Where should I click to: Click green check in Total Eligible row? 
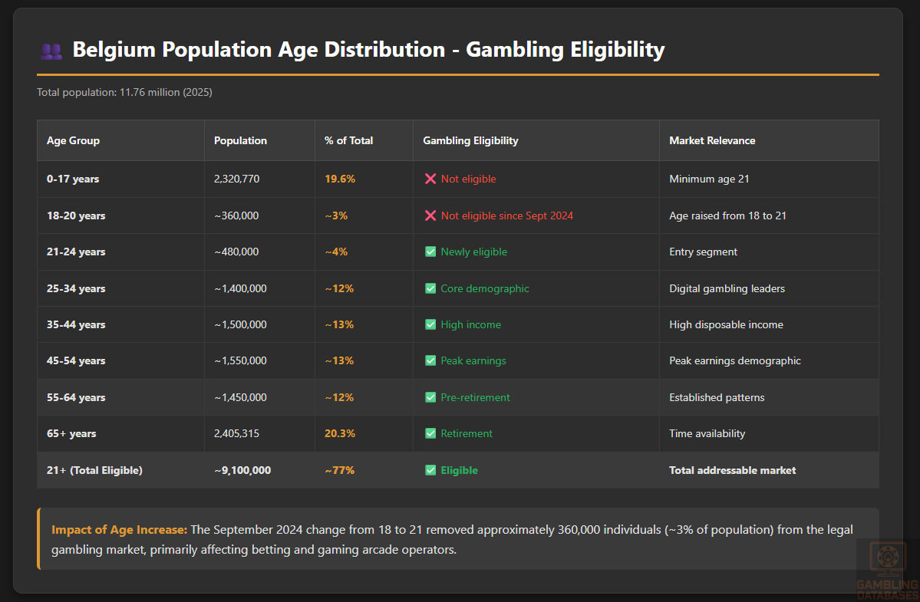click(x=430, y=470)
